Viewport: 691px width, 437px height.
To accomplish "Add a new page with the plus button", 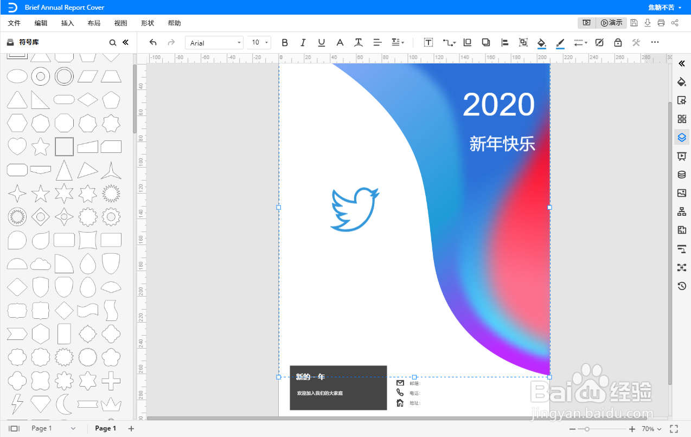I will (131, 428).
